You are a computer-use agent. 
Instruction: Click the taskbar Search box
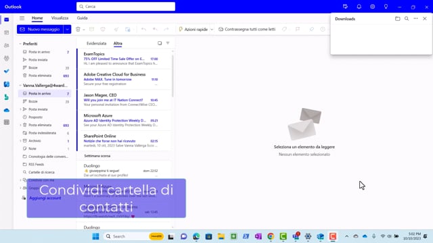point(134,236)
